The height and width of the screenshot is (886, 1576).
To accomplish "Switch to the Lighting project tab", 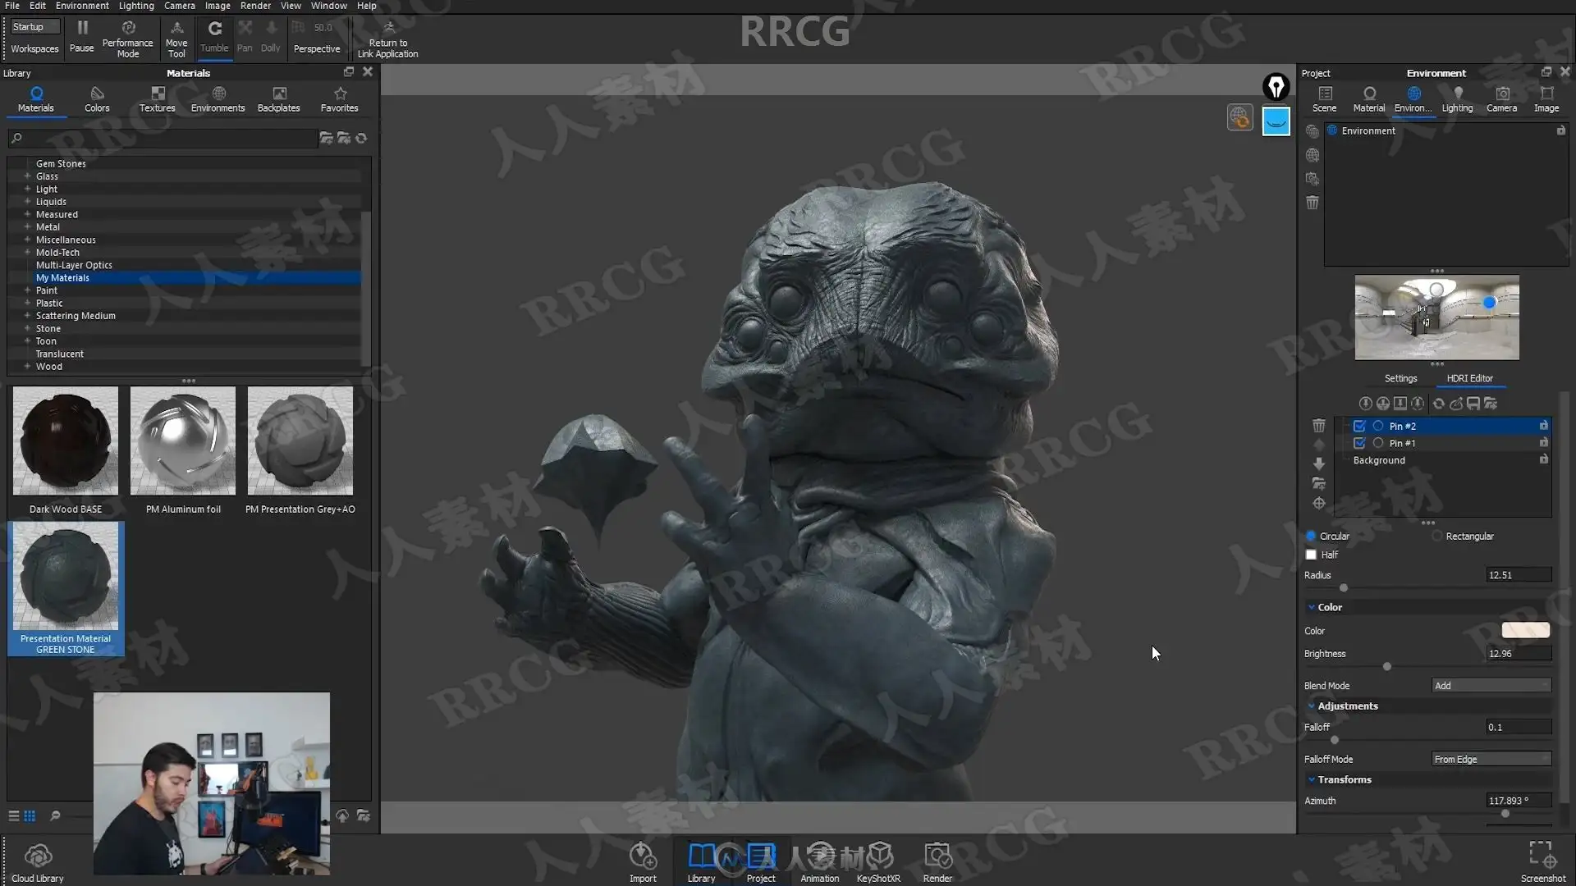I will [1457, 99].
